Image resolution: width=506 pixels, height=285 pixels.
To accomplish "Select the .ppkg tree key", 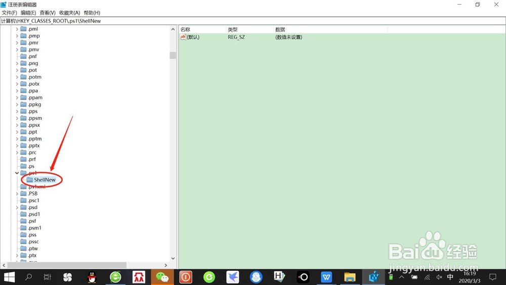I will [34, 105].
